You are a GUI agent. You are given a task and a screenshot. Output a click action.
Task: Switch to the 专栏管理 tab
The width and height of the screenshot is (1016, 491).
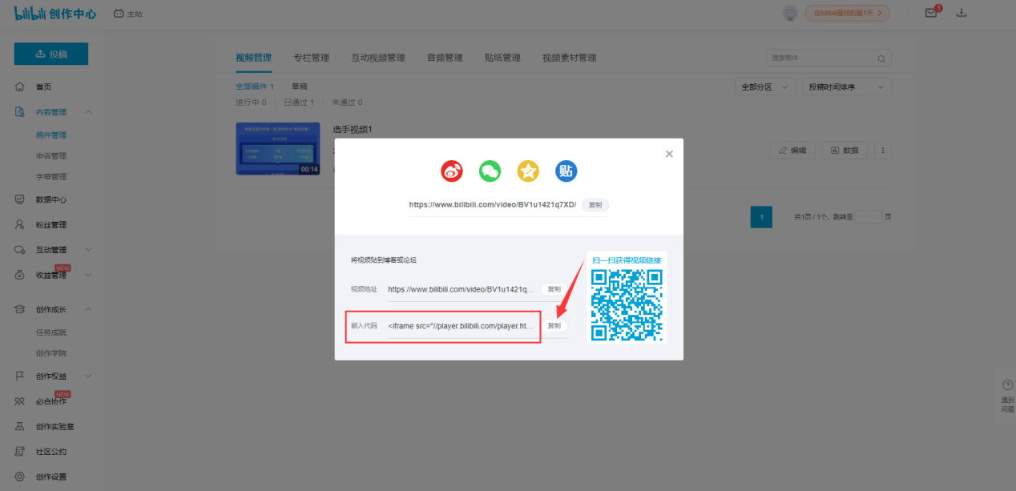click(311, 58)
